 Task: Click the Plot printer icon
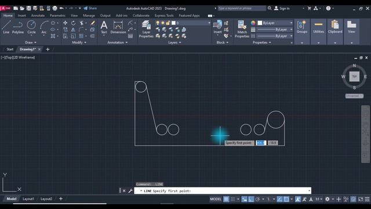(x=54, y=8)
